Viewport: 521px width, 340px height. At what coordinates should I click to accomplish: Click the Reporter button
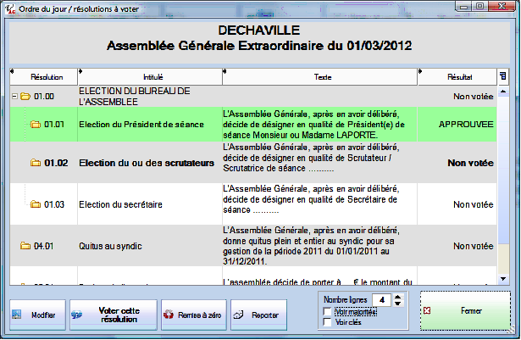[x=258, y=315]
